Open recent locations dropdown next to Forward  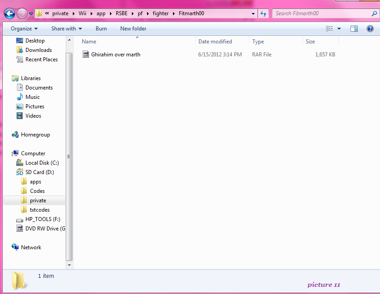(31, 14)
